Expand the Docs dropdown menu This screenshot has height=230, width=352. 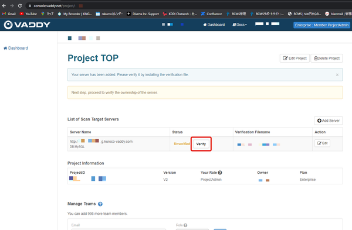[x=240, y=25]
